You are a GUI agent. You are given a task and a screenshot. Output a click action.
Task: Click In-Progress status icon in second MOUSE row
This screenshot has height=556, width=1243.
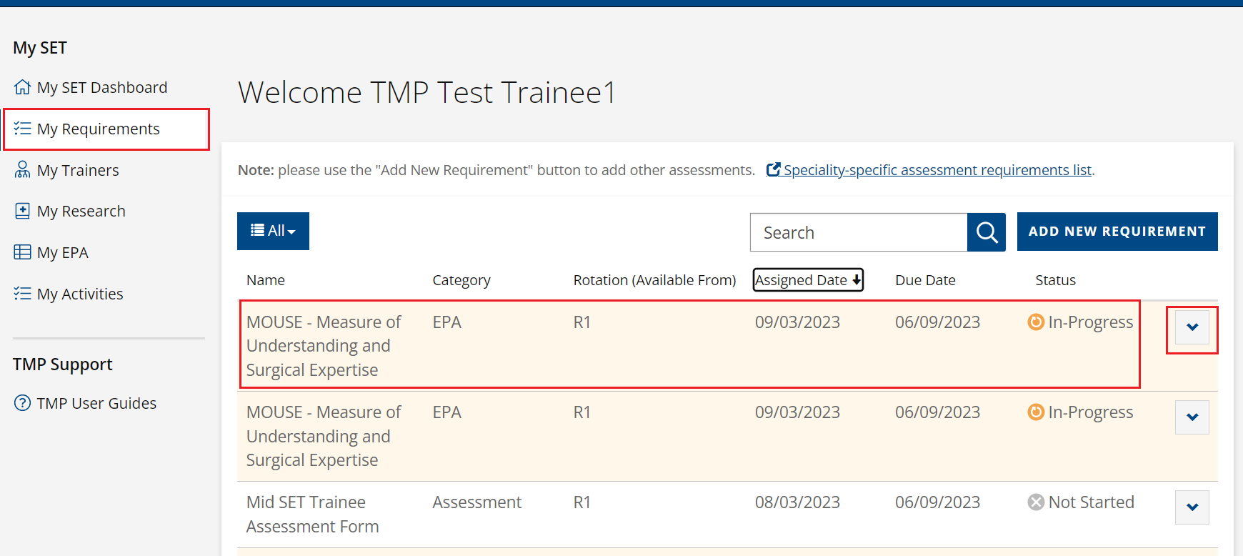point(1036,412)
